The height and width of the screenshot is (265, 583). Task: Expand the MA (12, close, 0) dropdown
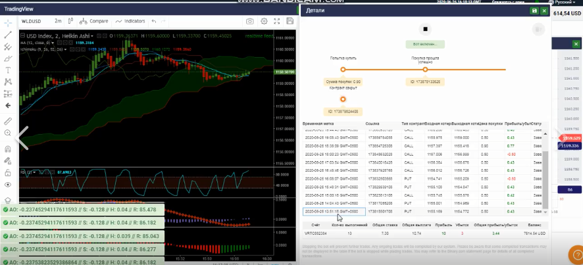tap(53, 43)
